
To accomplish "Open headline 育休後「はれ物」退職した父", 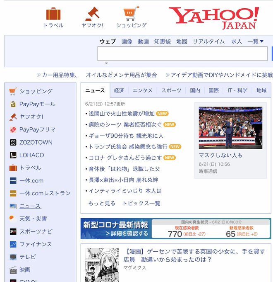I will [125, 169].
